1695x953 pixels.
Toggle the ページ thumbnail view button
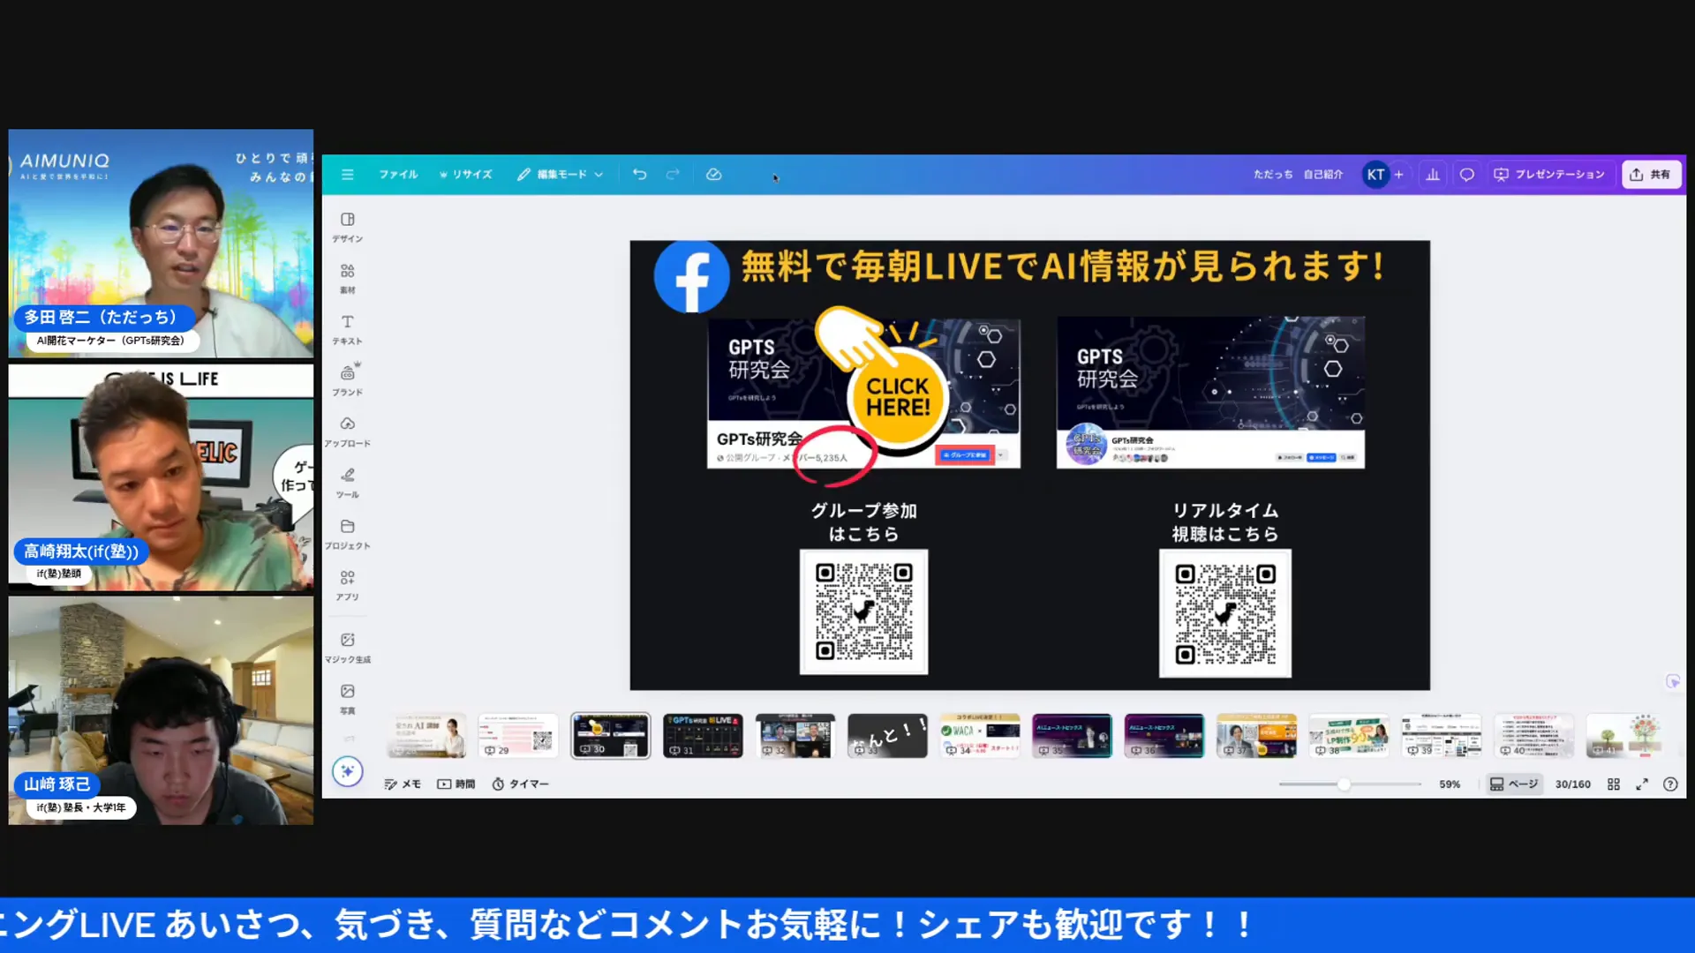pyautogui.click(x=1514, y=784)
